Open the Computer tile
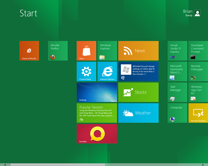The width and height of the screenshot is (208, 166). point(177,113)
